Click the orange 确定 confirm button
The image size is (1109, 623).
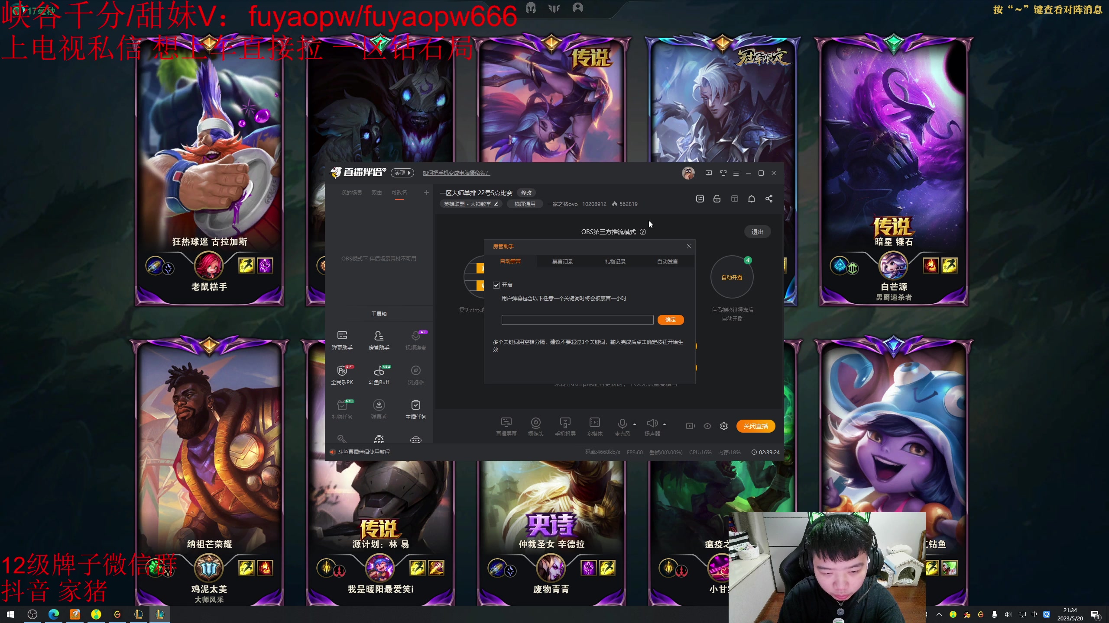click(x=670, y=320)
